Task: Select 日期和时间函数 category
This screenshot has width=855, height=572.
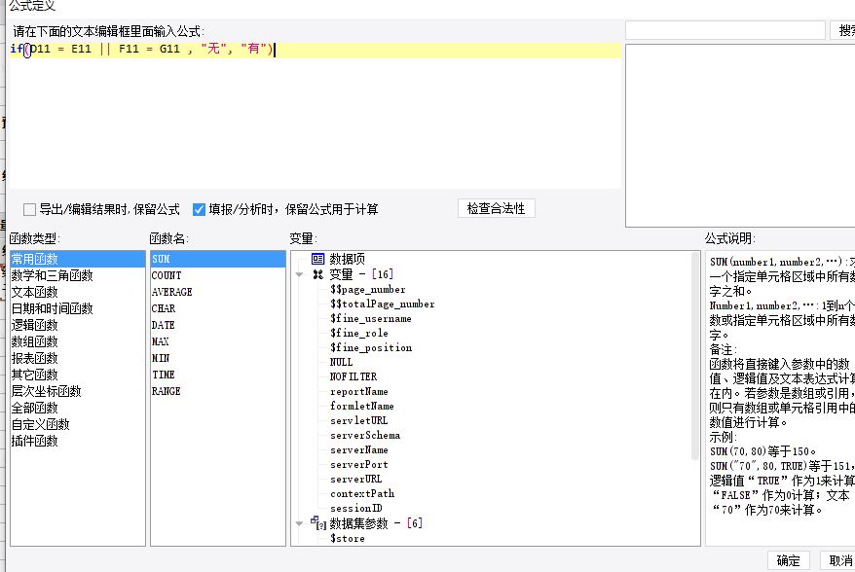Action: (x=52, y=308)
